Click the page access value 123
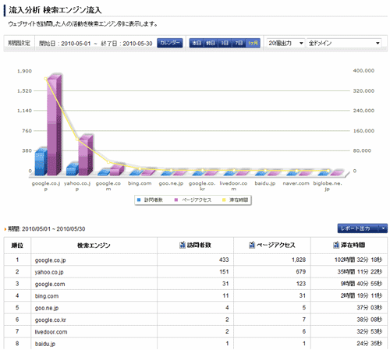The height and width of the screenshot is (350, 390). [301, 284]
